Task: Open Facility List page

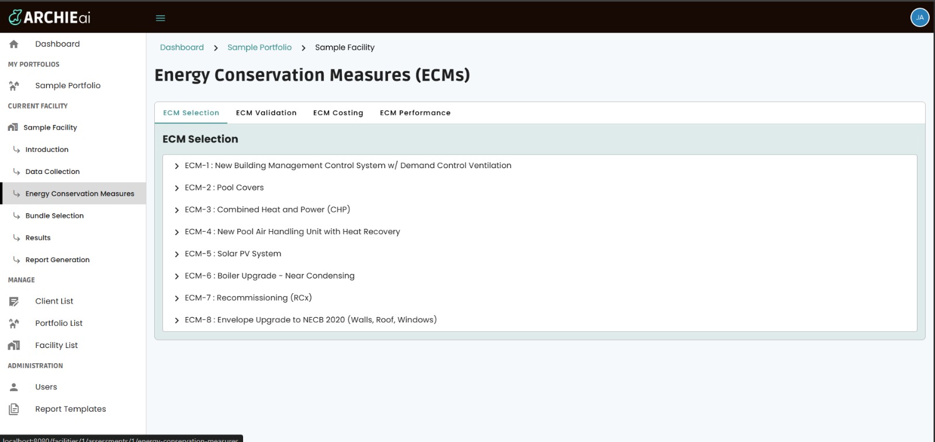Action: click(x=57, y=345)
